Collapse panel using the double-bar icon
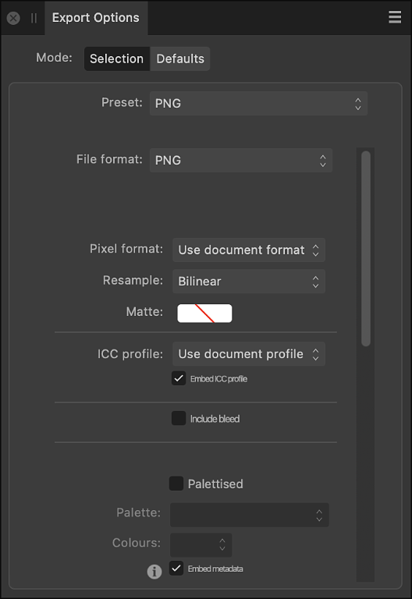The image size is (412, 599). [x=34, y=18]
